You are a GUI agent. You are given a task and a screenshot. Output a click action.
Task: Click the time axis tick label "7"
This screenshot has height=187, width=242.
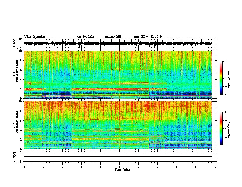click(x=158, y=167)
